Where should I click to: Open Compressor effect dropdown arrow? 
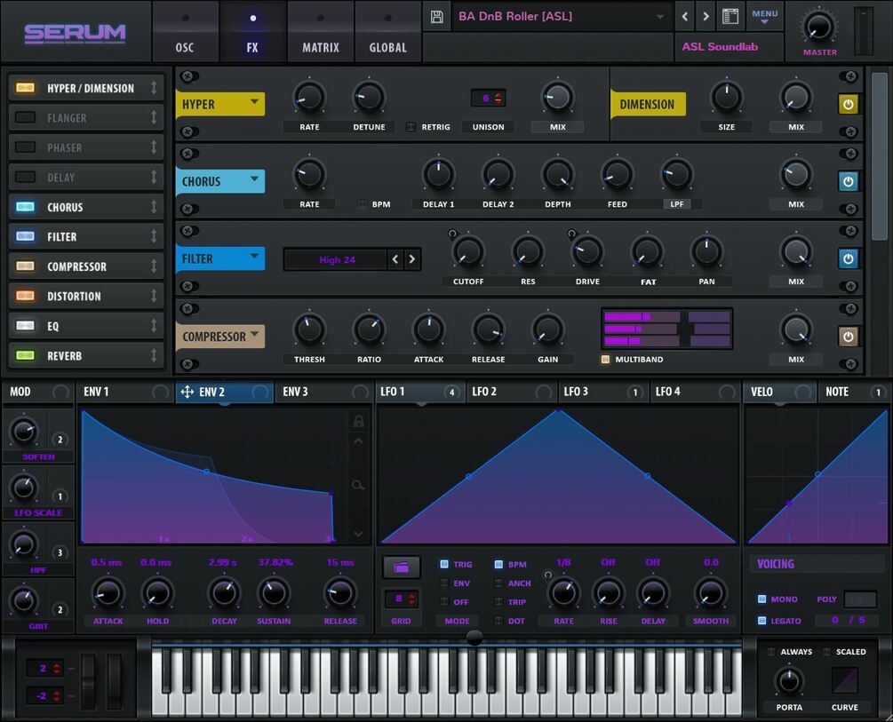point(254,334)
